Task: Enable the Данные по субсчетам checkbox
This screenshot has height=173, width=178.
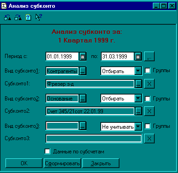Action: pos(48,152)
